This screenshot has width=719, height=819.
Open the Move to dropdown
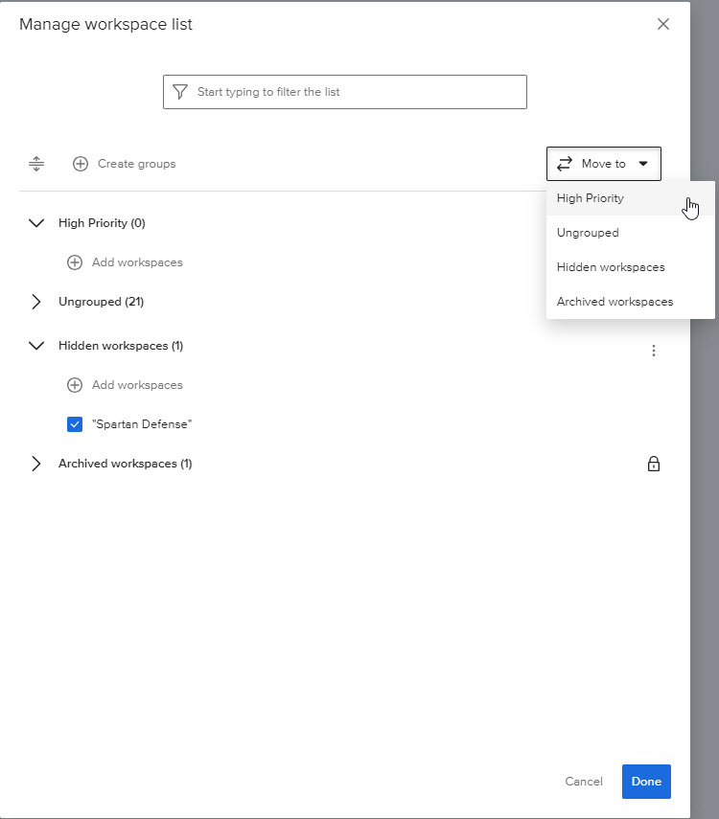pos(604,164)
